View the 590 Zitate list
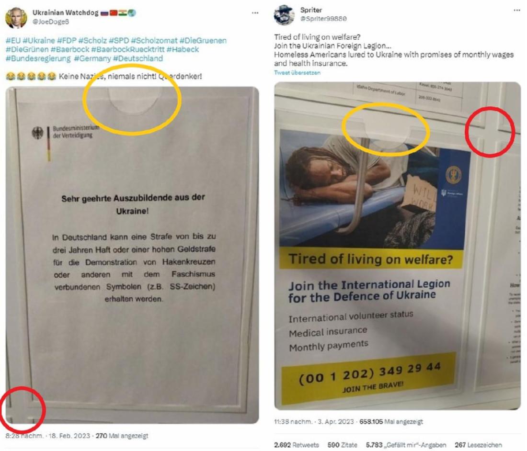This screenshot has width=527, height=451. tap(342, 445)
